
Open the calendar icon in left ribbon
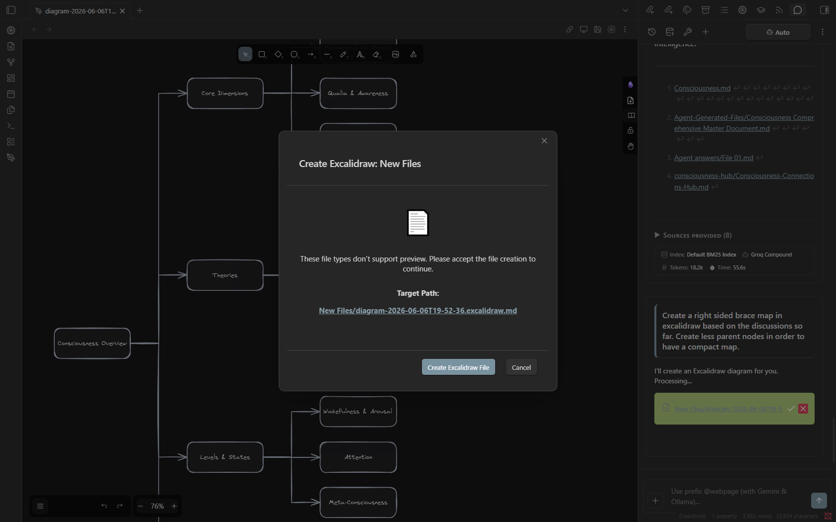point(11,94)
